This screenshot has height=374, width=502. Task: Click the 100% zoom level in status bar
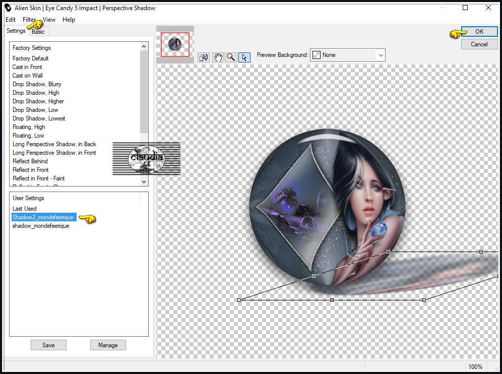[x=475, y=366]
